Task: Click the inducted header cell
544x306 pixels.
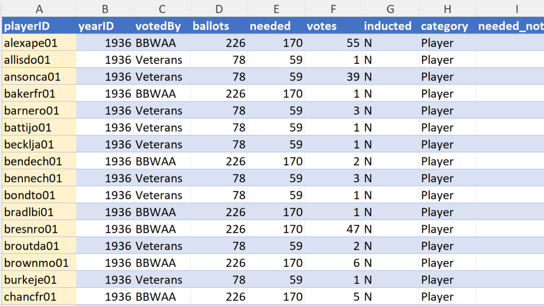Action: click(x=390, y=26)
